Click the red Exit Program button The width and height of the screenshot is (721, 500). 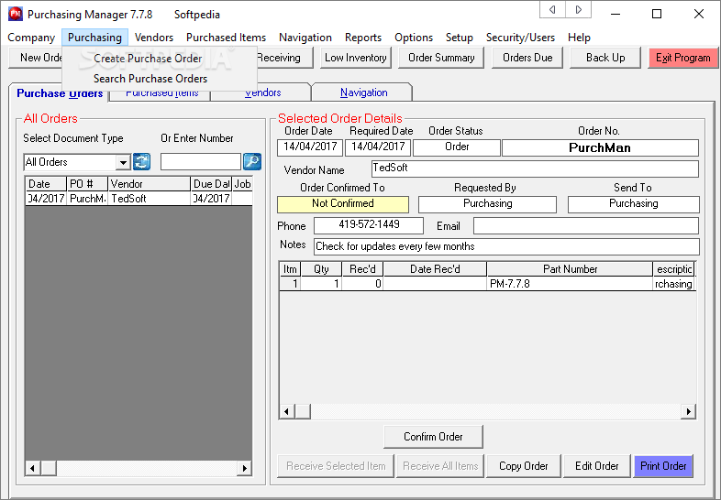click(x=682, y=58)
